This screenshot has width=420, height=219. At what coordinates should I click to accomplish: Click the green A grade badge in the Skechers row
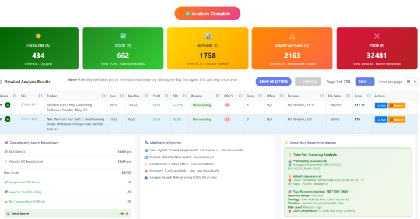8,105
